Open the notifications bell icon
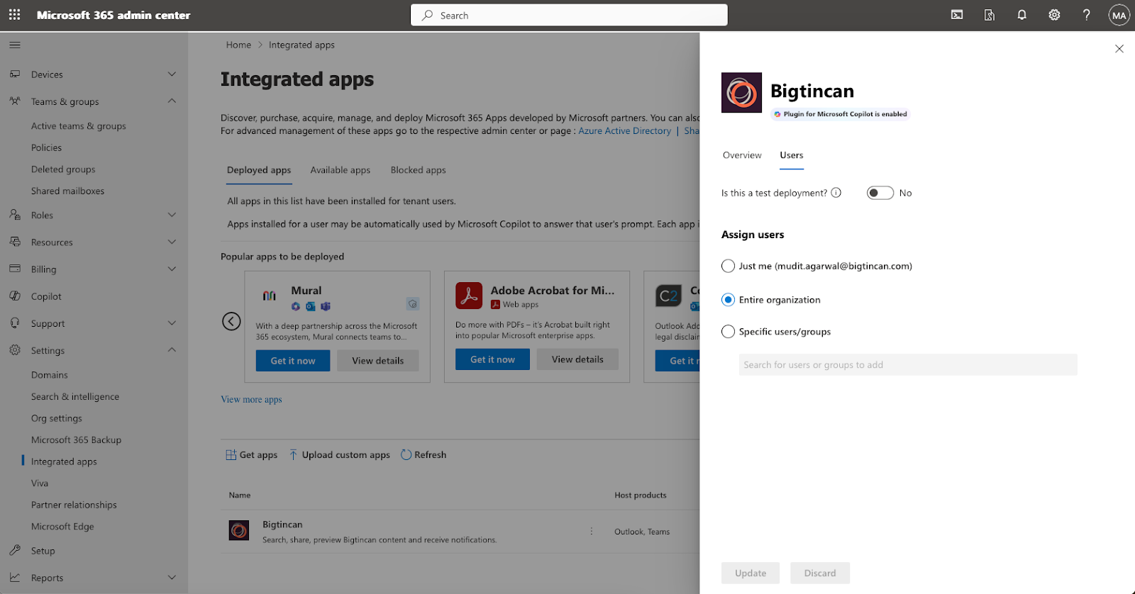Image resolution: width=1135 pixels, height=594 pixels. [x=1021, y=15]
